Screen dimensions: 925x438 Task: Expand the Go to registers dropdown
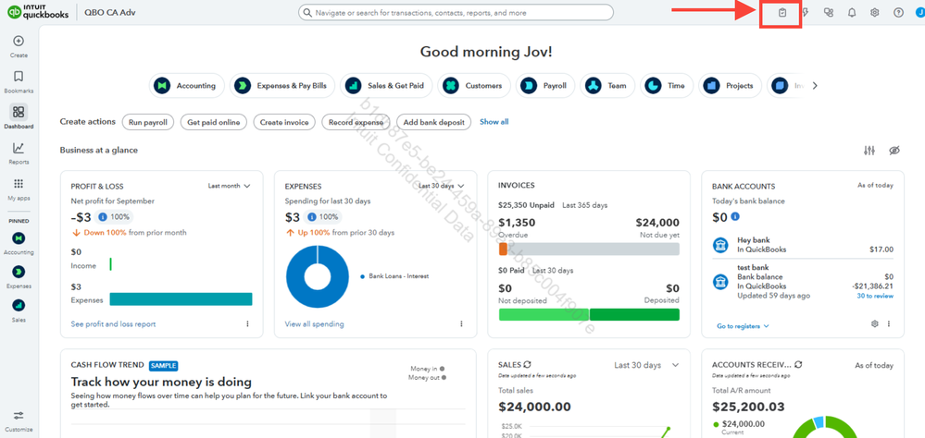coord(743,326)
